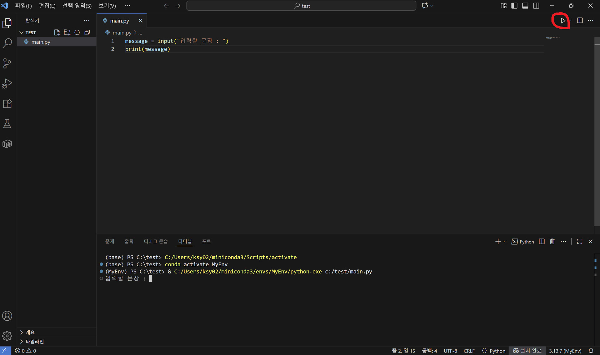Screen dimensions: 600x355
Task: Toggle the primary side bar visibility
Action: point(514,6)
